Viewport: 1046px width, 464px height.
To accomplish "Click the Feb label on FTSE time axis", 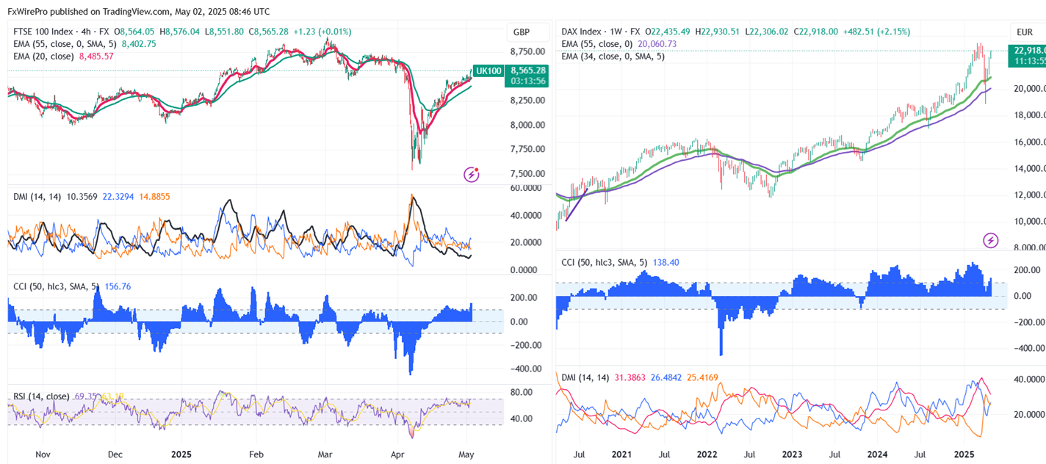I will pyautogui.click(x=256, y=454).
